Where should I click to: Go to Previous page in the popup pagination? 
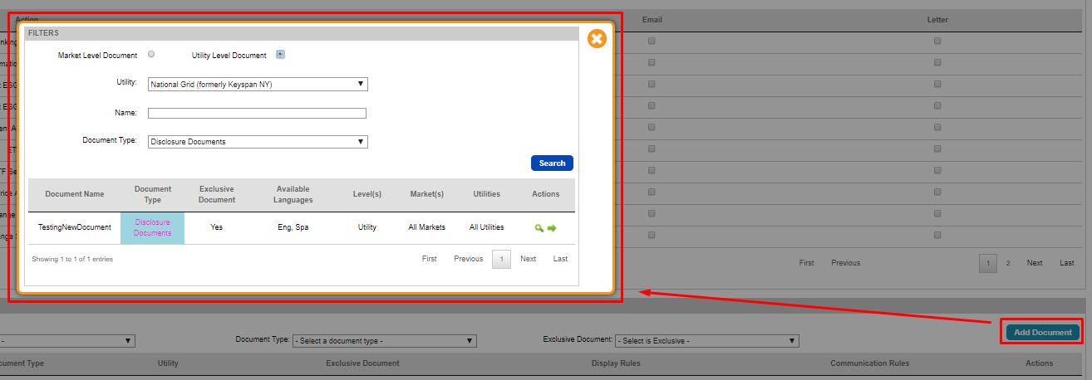[x=469, y=259]
